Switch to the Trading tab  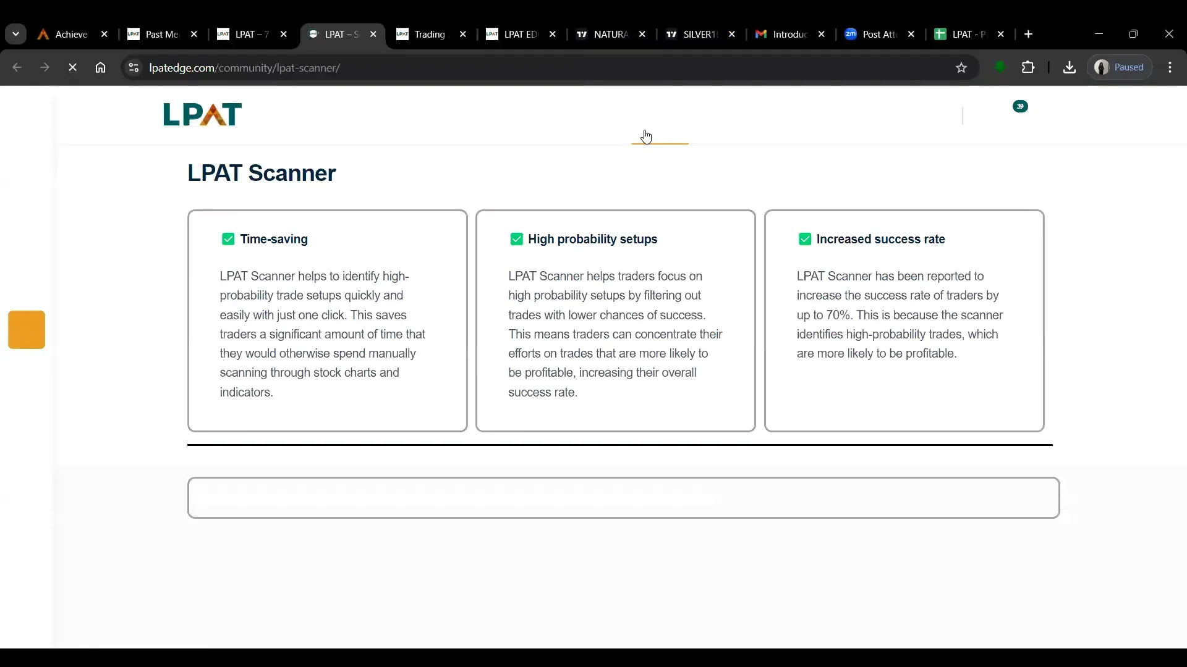click(x=430, y=34)
